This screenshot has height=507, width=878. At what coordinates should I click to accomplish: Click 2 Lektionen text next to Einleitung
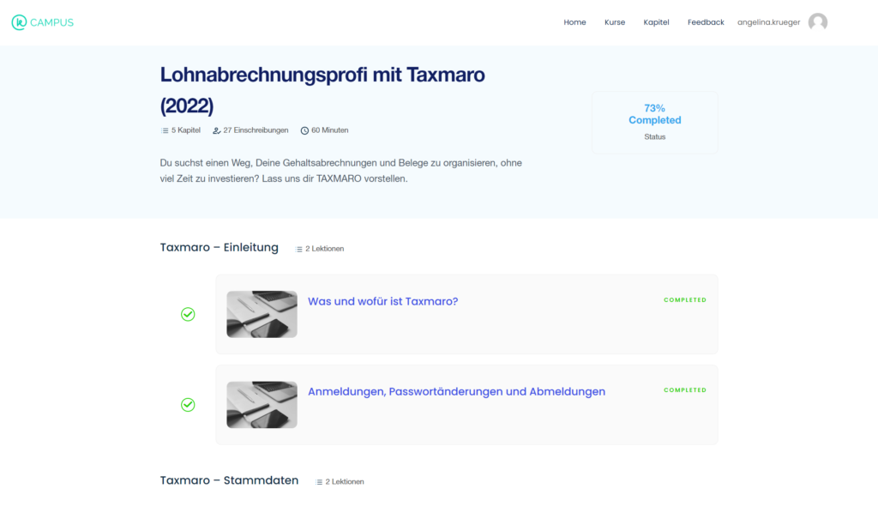point(325,249)
